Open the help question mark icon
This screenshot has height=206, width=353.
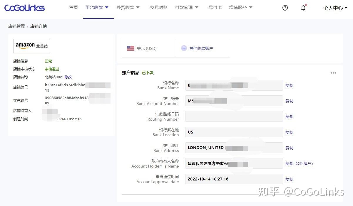coord(285,8)
